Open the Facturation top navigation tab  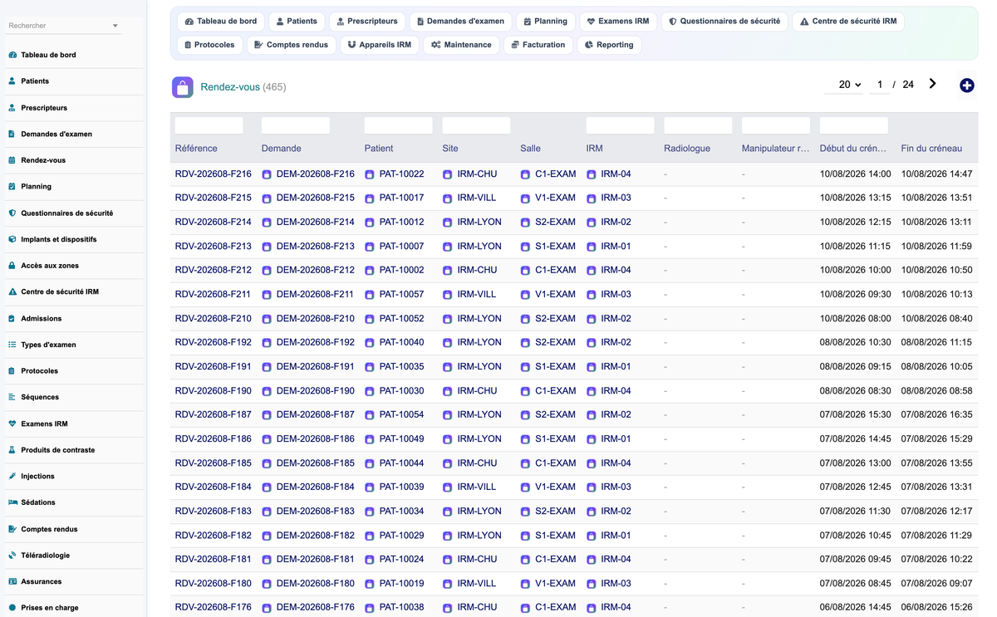(x=538, y=45)
